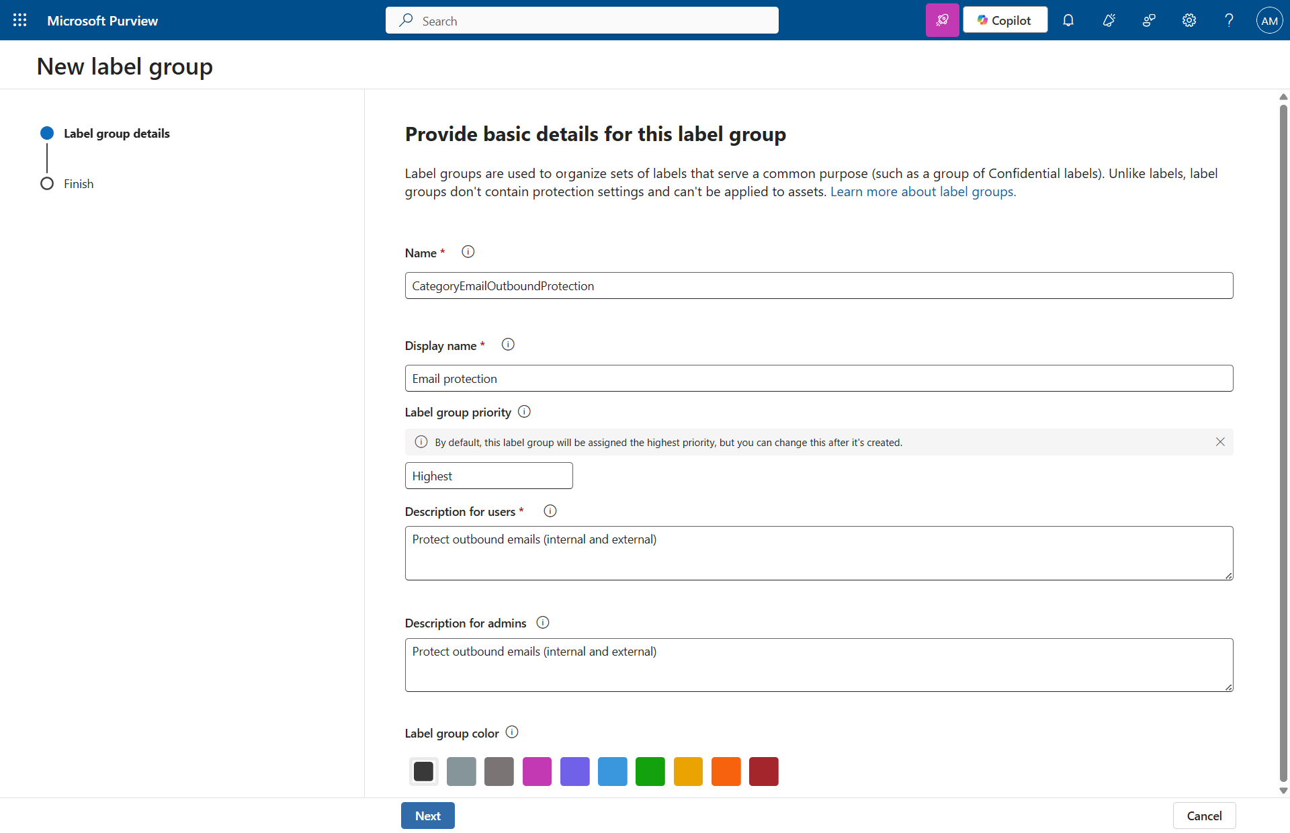This screenshot has height=833, width=1290.
Task: Open notifications bell icon
Action: [1068, 20]
